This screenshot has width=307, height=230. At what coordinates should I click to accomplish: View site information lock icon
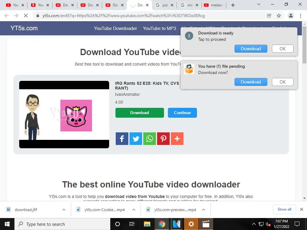point(38,16)
